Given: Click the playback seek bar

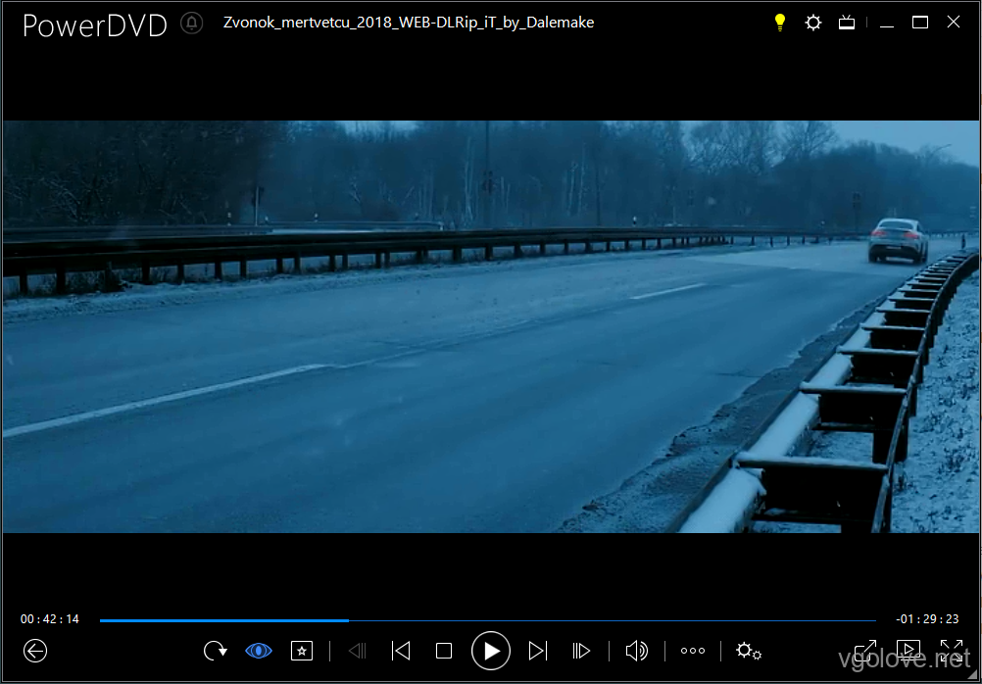Looking at the screenshot, I should [488, 620].
